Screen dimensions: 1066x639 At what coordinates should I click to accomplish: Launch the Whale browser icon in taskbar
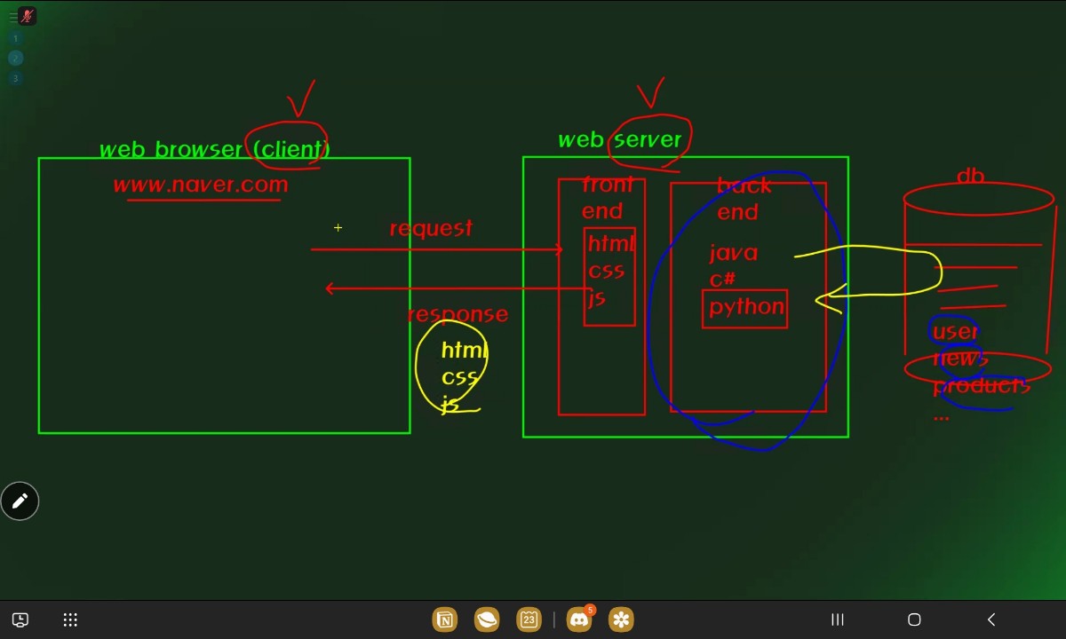487,619
